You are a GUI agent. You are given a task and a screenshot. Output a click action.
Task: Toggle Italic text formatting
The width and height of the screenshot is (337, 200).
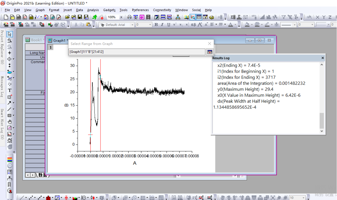point(162,25)
